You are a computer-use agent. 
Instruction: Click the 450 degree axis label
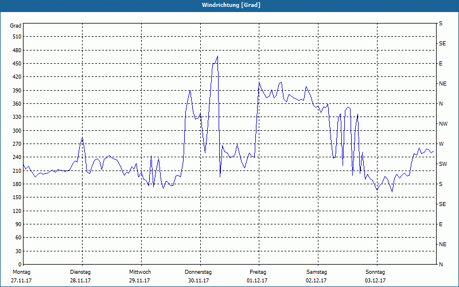pyautogui.click(x=17, y=64)
